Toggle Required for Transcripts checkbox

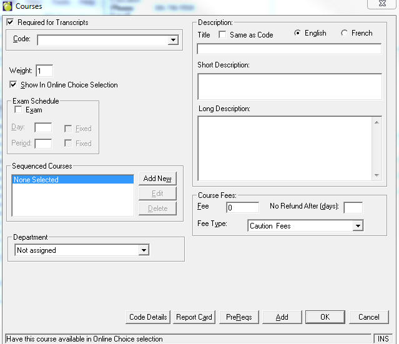click(10, 22)
